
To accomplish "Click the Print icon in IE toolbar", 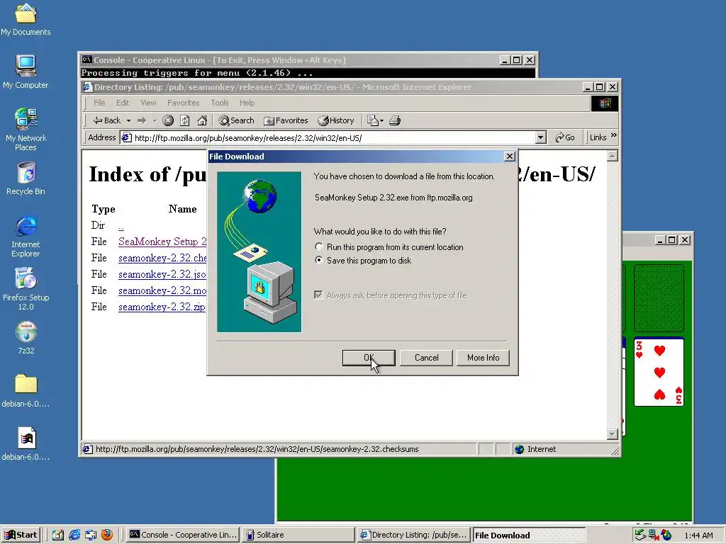I will coord(395,120).
